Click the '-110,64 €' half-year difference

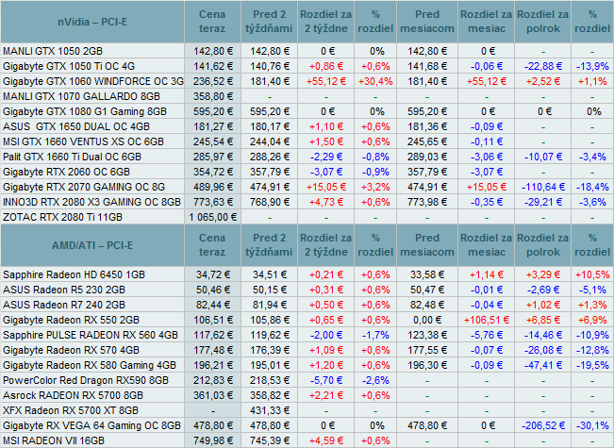543,187
